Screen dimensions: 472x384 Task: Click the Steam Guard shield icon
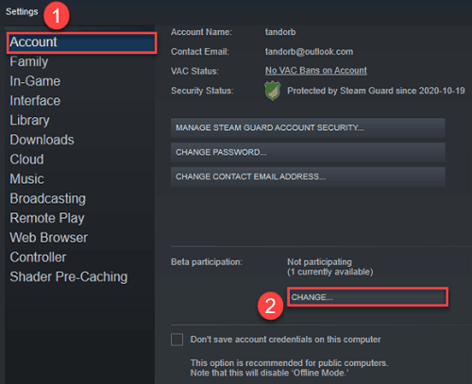point(273,91)
